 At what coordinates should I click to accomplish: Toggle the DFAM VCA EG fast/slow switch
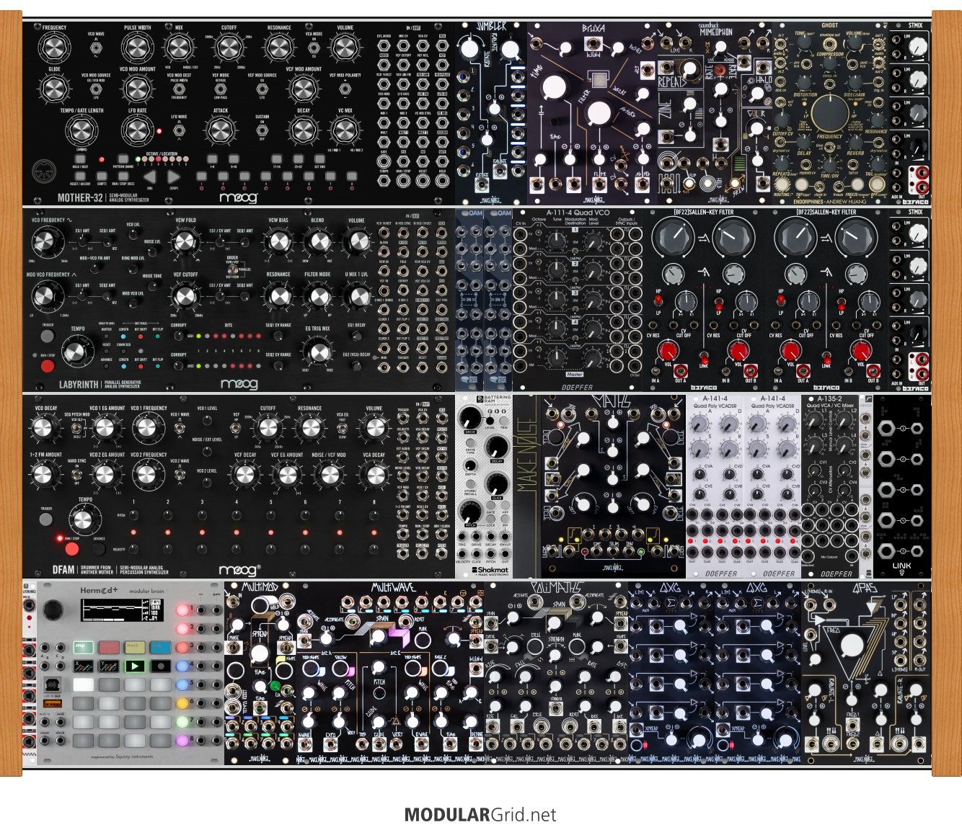tap(343, 428)
